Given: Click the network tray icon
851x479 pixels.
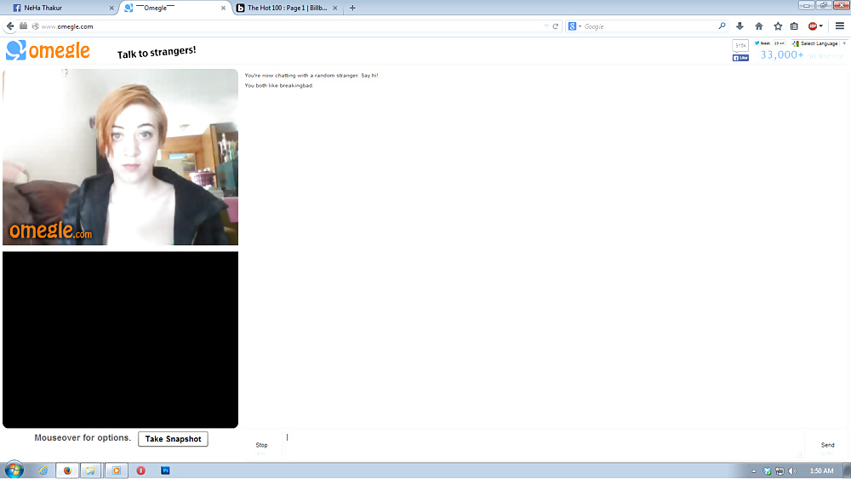Looking at the screenshot, I should tap(780, 470).
